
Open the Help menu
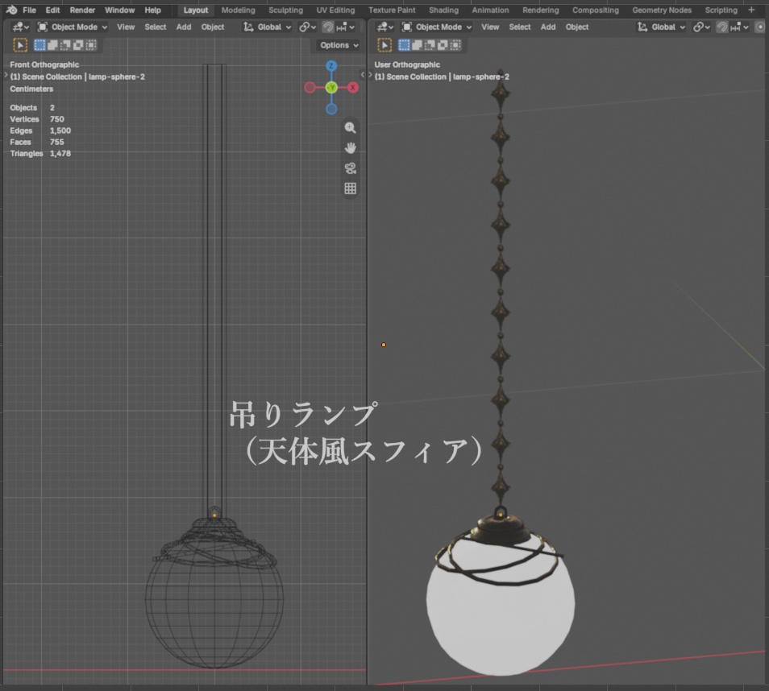coord(152,10)
